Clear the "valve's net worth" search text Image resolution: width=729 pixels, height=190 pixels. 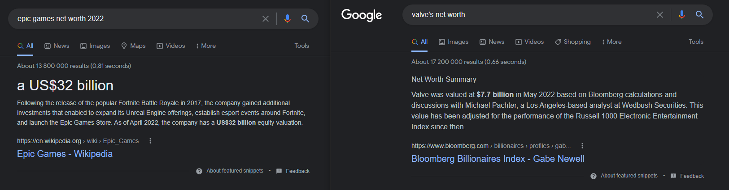point(660,15)
